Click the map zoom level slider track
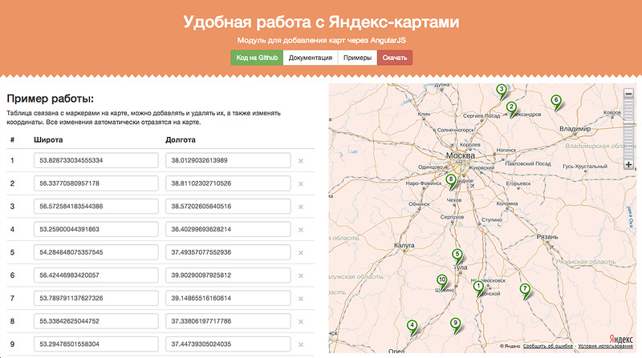Image resolution: width=642 pixels, height=358 pixels. tap(628, 129)
